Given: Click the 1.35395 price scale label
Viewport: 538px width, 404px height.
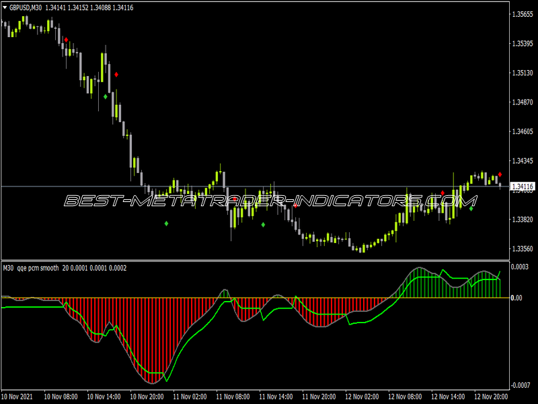Looking at the screenshot, I should point(523,43).
